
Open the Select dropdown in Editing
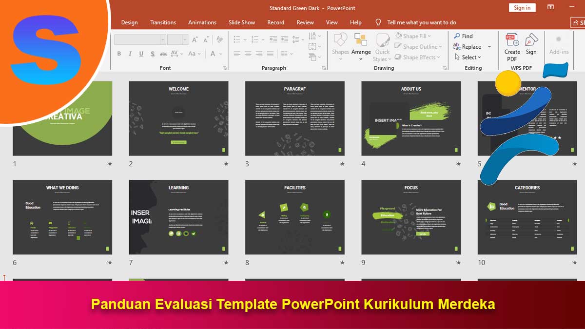tap(467, 57)
